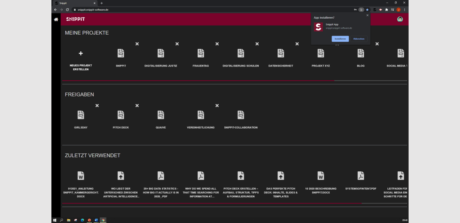
Task: Open the Chrome profile avatar
Action: (x=399, y=10)
